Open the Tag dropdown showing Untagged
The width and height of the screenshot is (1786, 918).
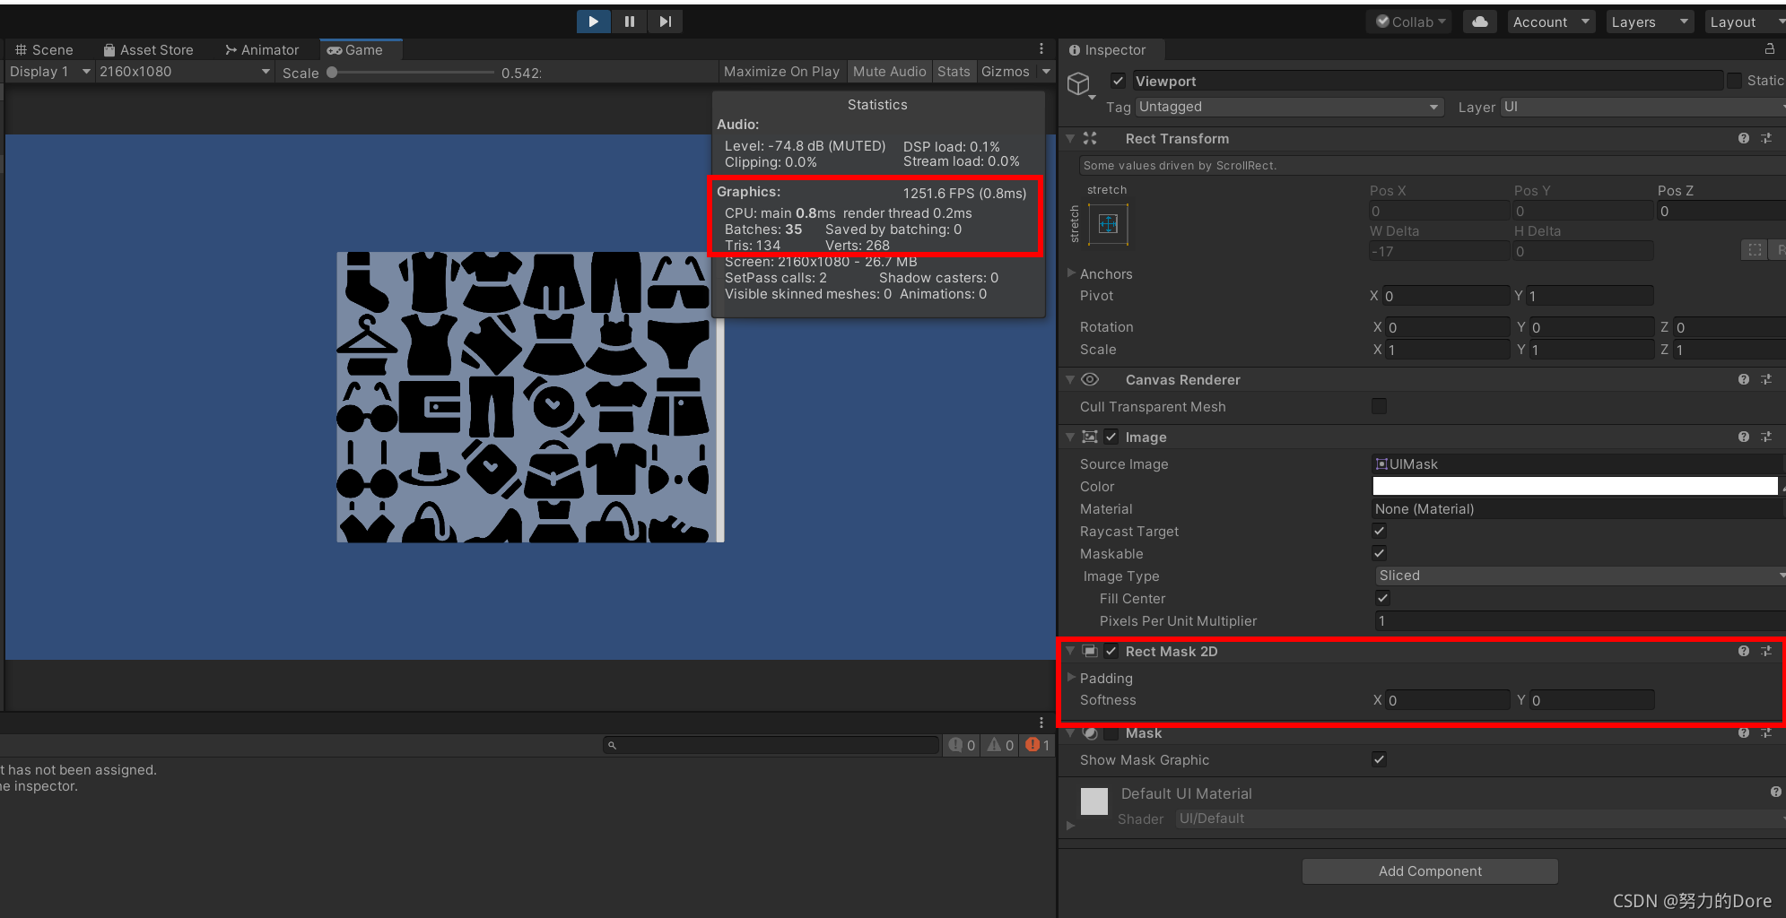[x=1288, y=107]
